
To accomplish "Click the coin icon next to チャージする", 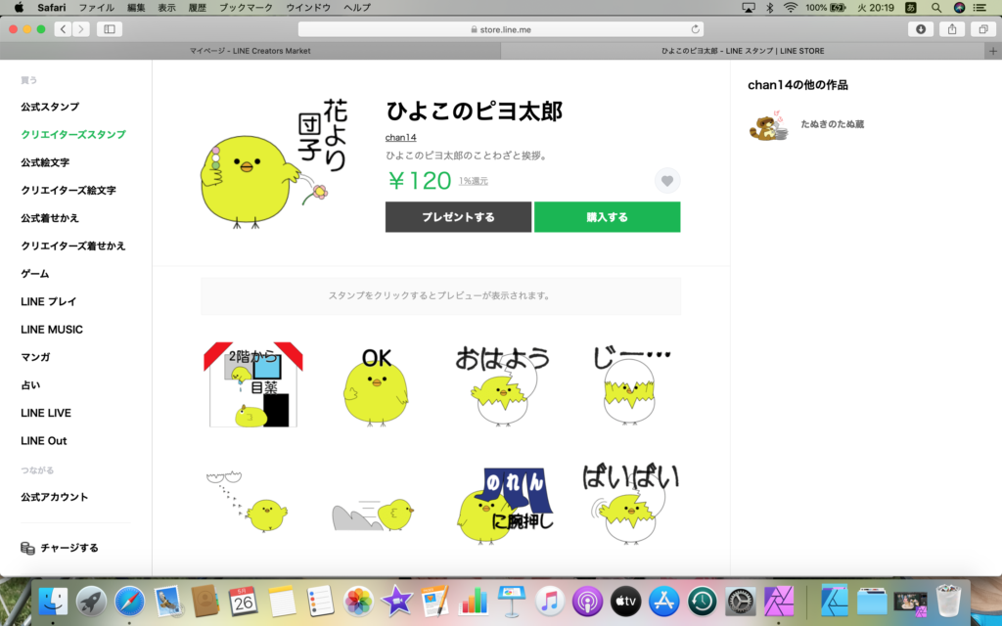I will click(27, 548).
